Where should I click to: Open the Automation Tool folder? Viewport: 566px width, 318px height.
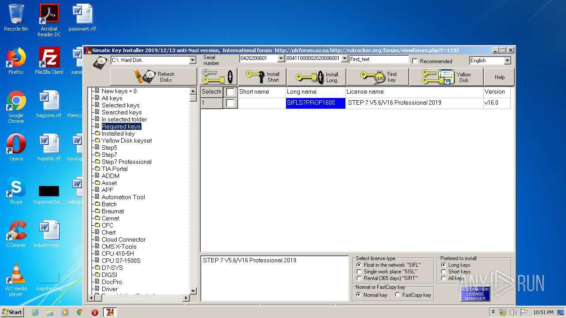pyautogui.click(x=123, y=197)
